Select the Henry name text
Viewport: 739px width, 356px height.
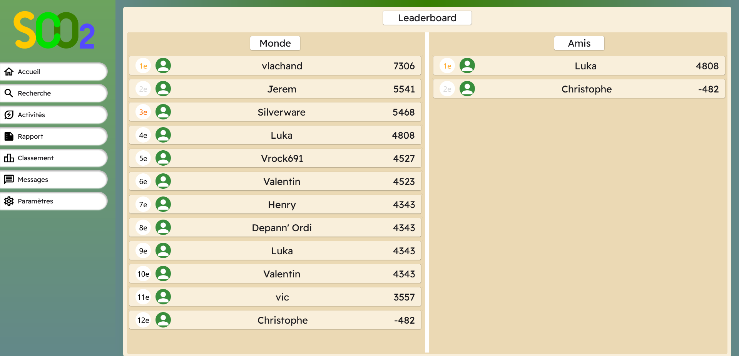click(x=282, y=205)
